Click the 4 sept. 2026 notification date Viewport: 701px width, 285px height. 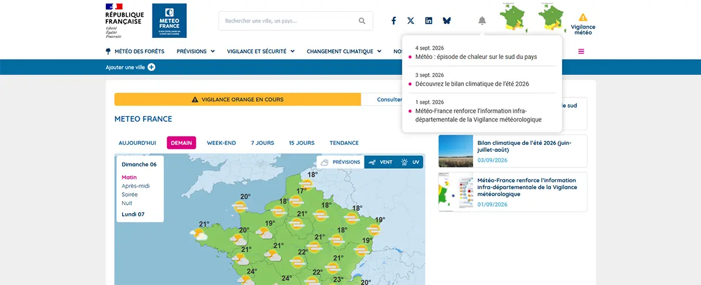[x=429, y=48]
